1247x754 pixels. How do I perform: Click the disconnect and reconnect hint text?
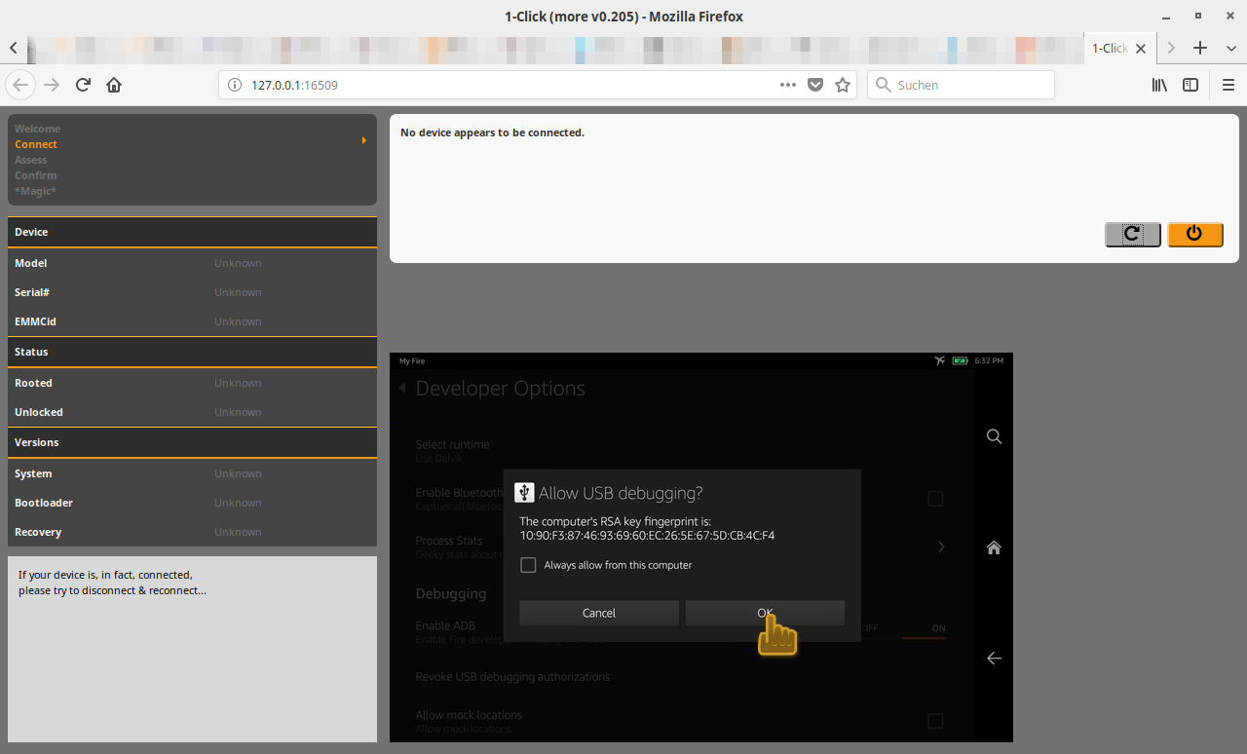112,583
